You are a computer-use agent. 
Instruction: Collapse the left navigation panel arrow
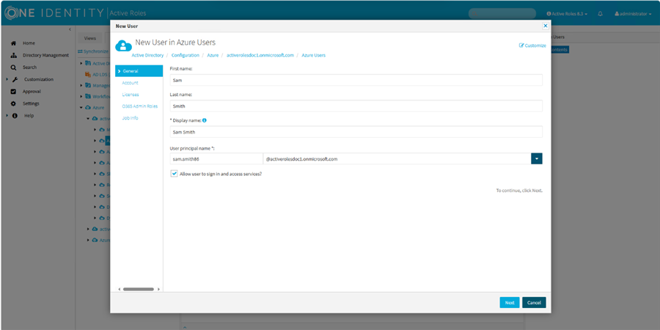(70, 29)
